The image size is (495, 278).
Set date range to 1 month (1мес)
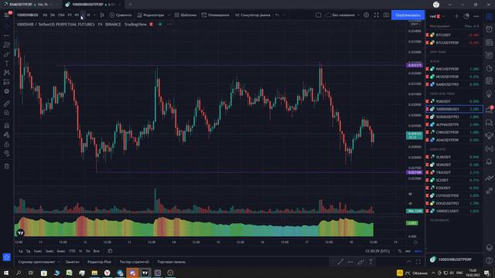(x=38, y=251)
